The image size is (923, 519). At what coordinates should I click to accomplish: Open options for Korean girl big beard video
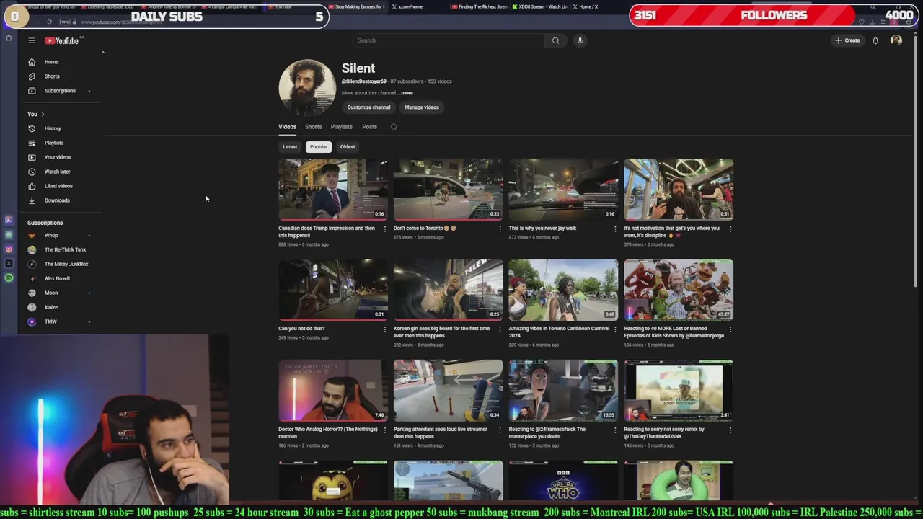point(500,329)
